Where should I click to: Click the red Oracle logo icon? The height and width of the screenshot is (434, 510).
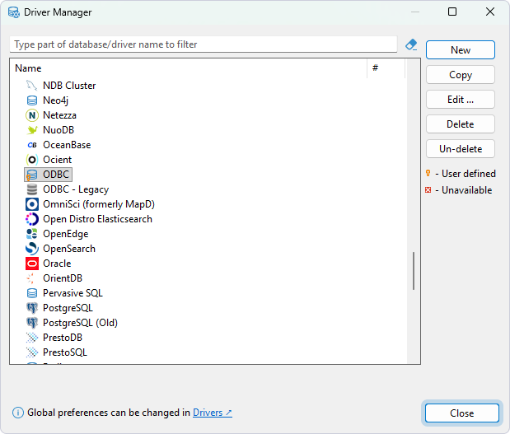[32, 264]
